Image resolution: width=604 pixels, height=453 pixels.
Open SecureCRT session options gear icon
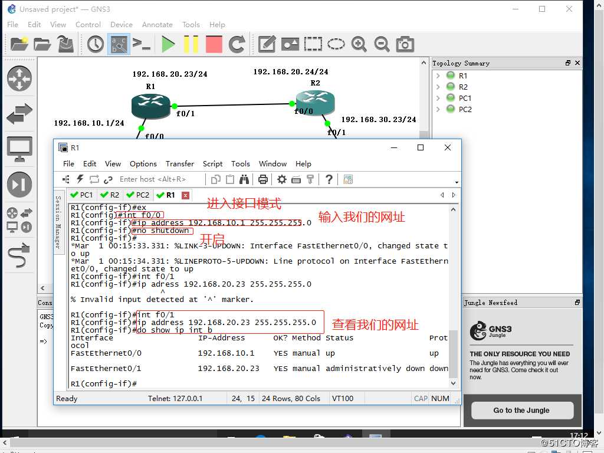[x=282, y=179]
